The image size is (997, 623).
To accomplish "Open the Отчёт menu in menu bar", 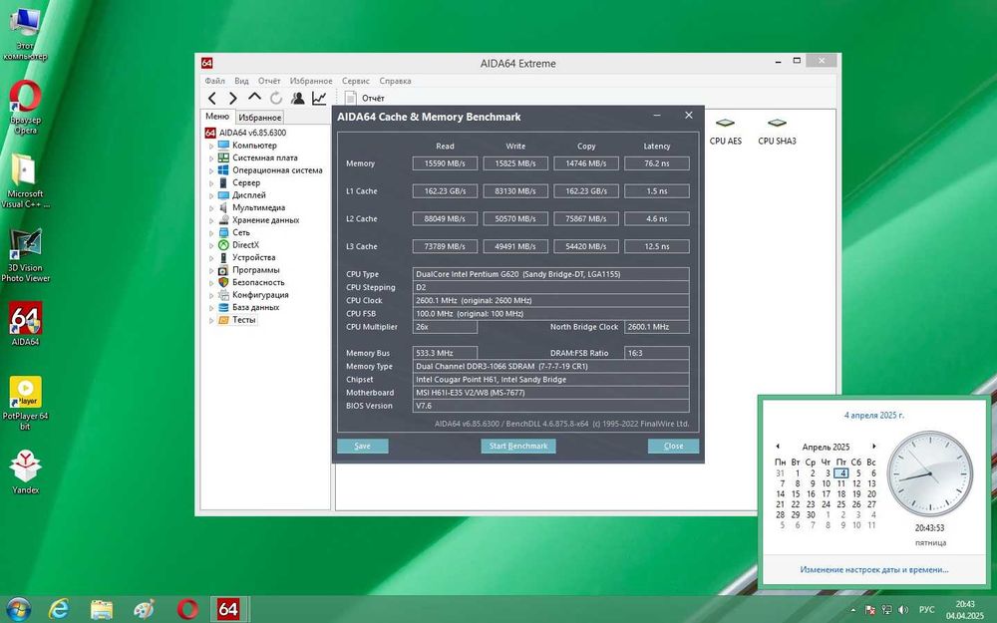I will point(269,81).
